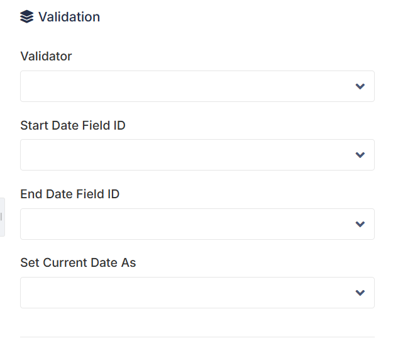
Task: Focus the empty Start Date select box
Action: (x=197, y=155)
